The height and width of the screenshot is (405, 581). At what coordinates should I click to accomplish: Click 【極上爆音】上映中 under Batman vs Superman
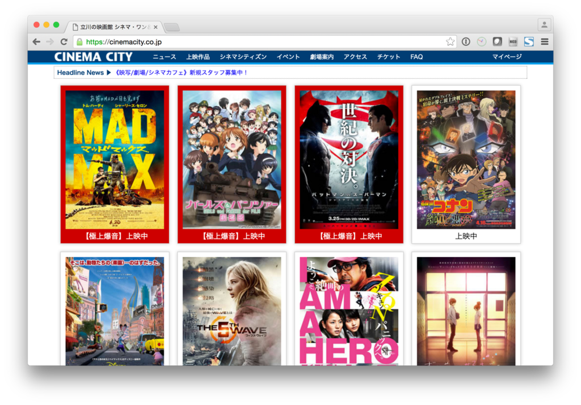pyautogui.click(x=349, y=236)
